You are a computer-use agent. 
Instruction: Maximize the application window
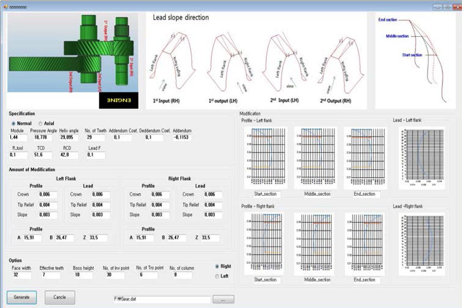tap(447, 7)
